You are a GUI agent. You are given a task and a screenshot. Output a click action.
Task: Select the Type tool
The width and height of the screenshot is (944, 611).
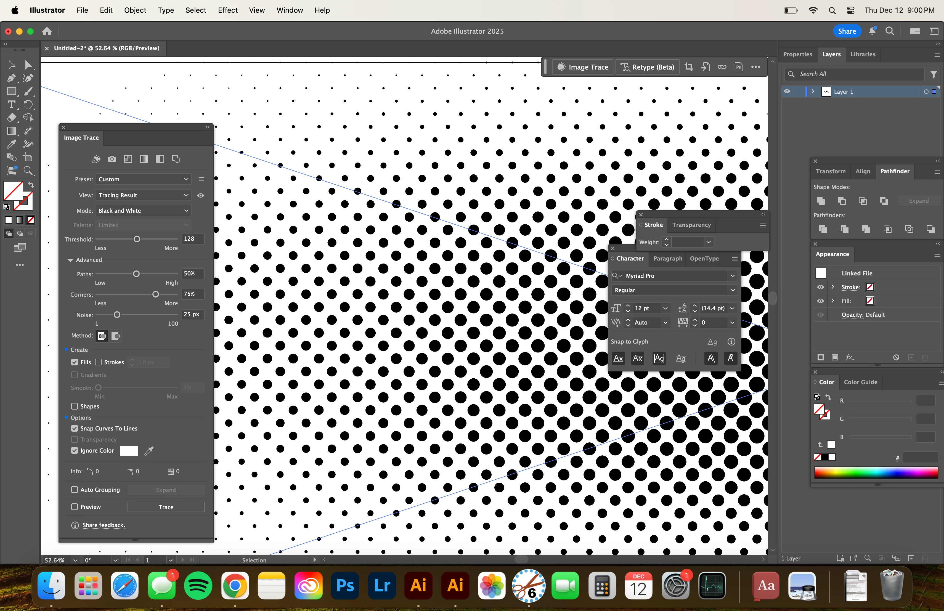[11, 105]
